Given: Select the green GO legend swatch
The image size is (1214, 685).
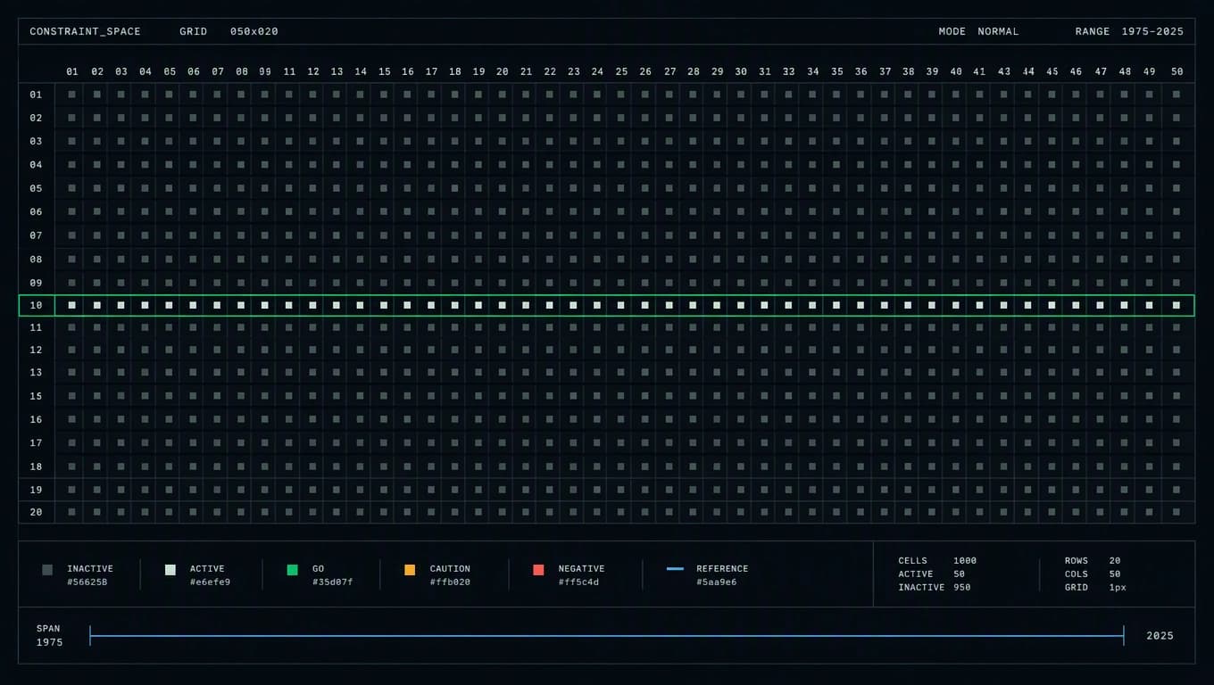Looking at the screenshot, I should click(x=292, y=570).
